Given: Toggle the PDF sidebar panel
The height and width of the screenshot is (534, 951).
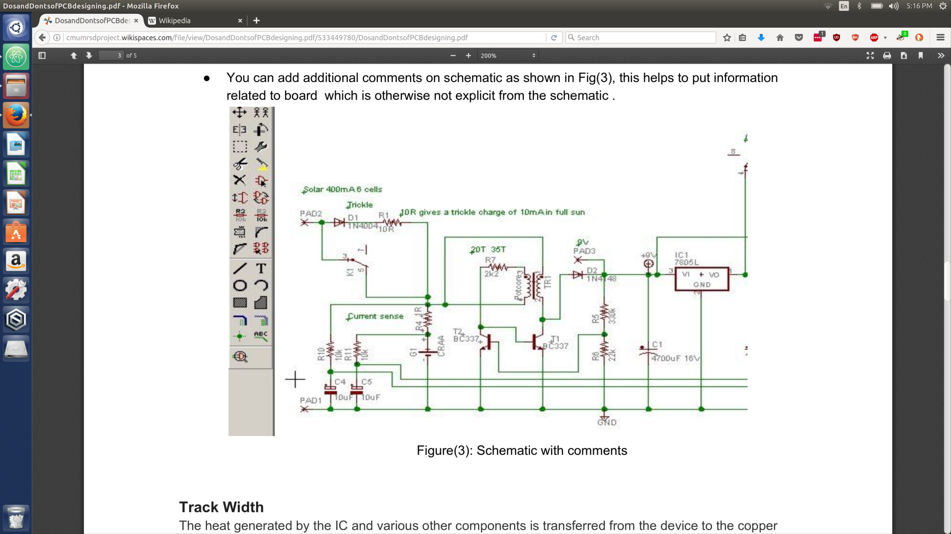Looking at the screenshot, I should tap(42, 55).
